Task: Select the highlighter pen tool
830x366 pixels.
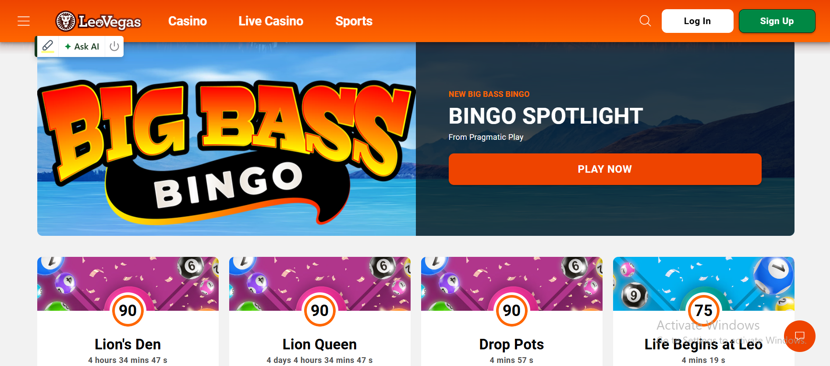Action: [48, 46]
